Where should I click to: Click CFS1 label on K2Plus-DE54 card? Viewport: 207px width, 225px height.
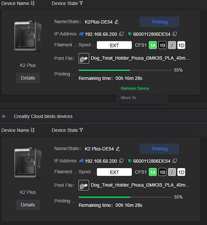click(x=140, y=45)
